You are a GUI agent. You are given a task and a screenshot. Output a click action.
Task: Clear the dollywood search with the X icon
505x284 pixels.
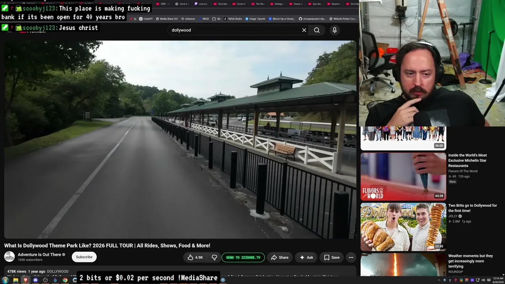coord(304,30)
